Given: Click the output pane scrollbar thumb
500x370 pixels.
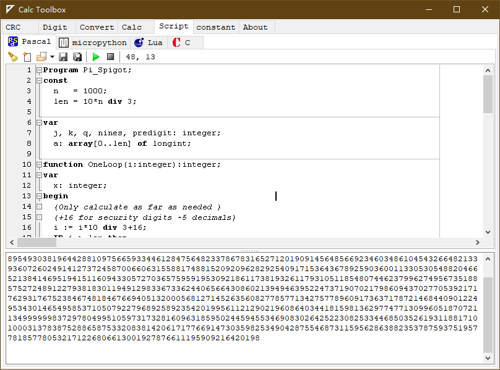Looking at the screenshot, I should click(x=488, y=315).
